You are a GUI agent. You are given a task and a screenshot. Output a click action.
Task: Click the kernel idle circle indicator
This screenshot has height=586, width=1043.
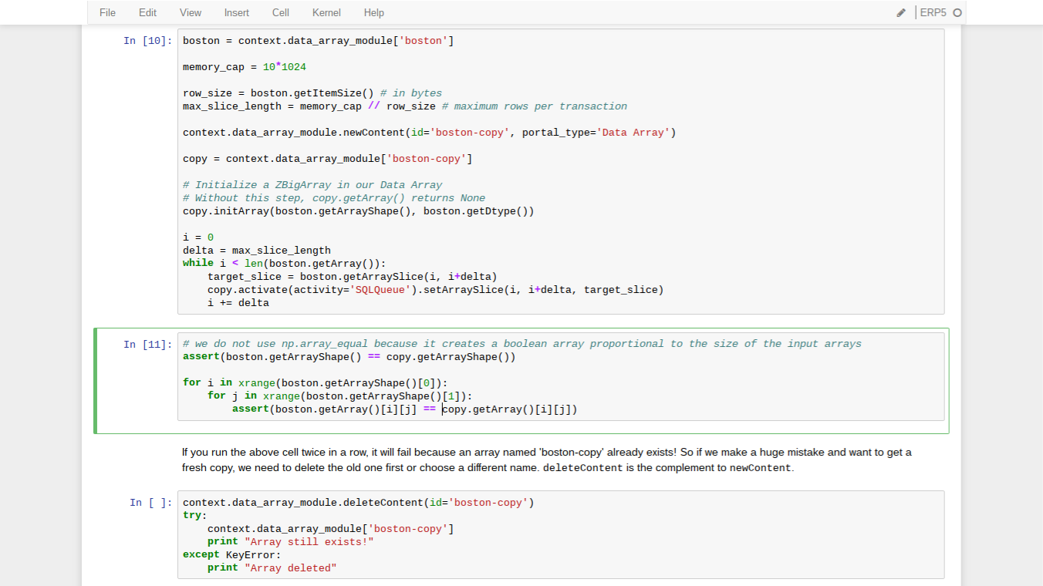pos(957,12)
